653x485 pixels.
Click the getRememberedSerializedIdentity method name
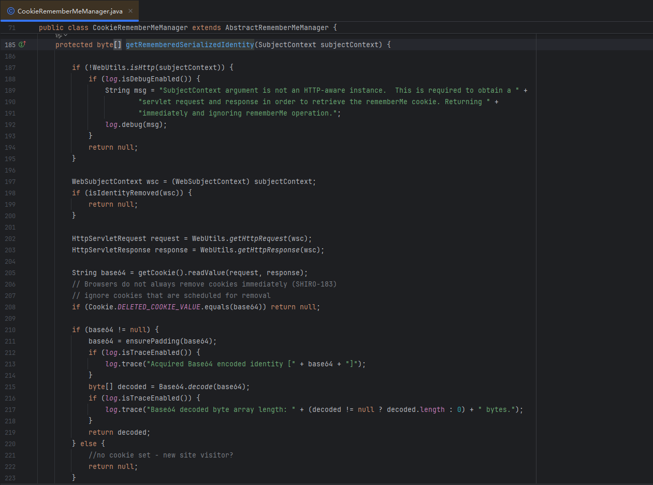190,45
